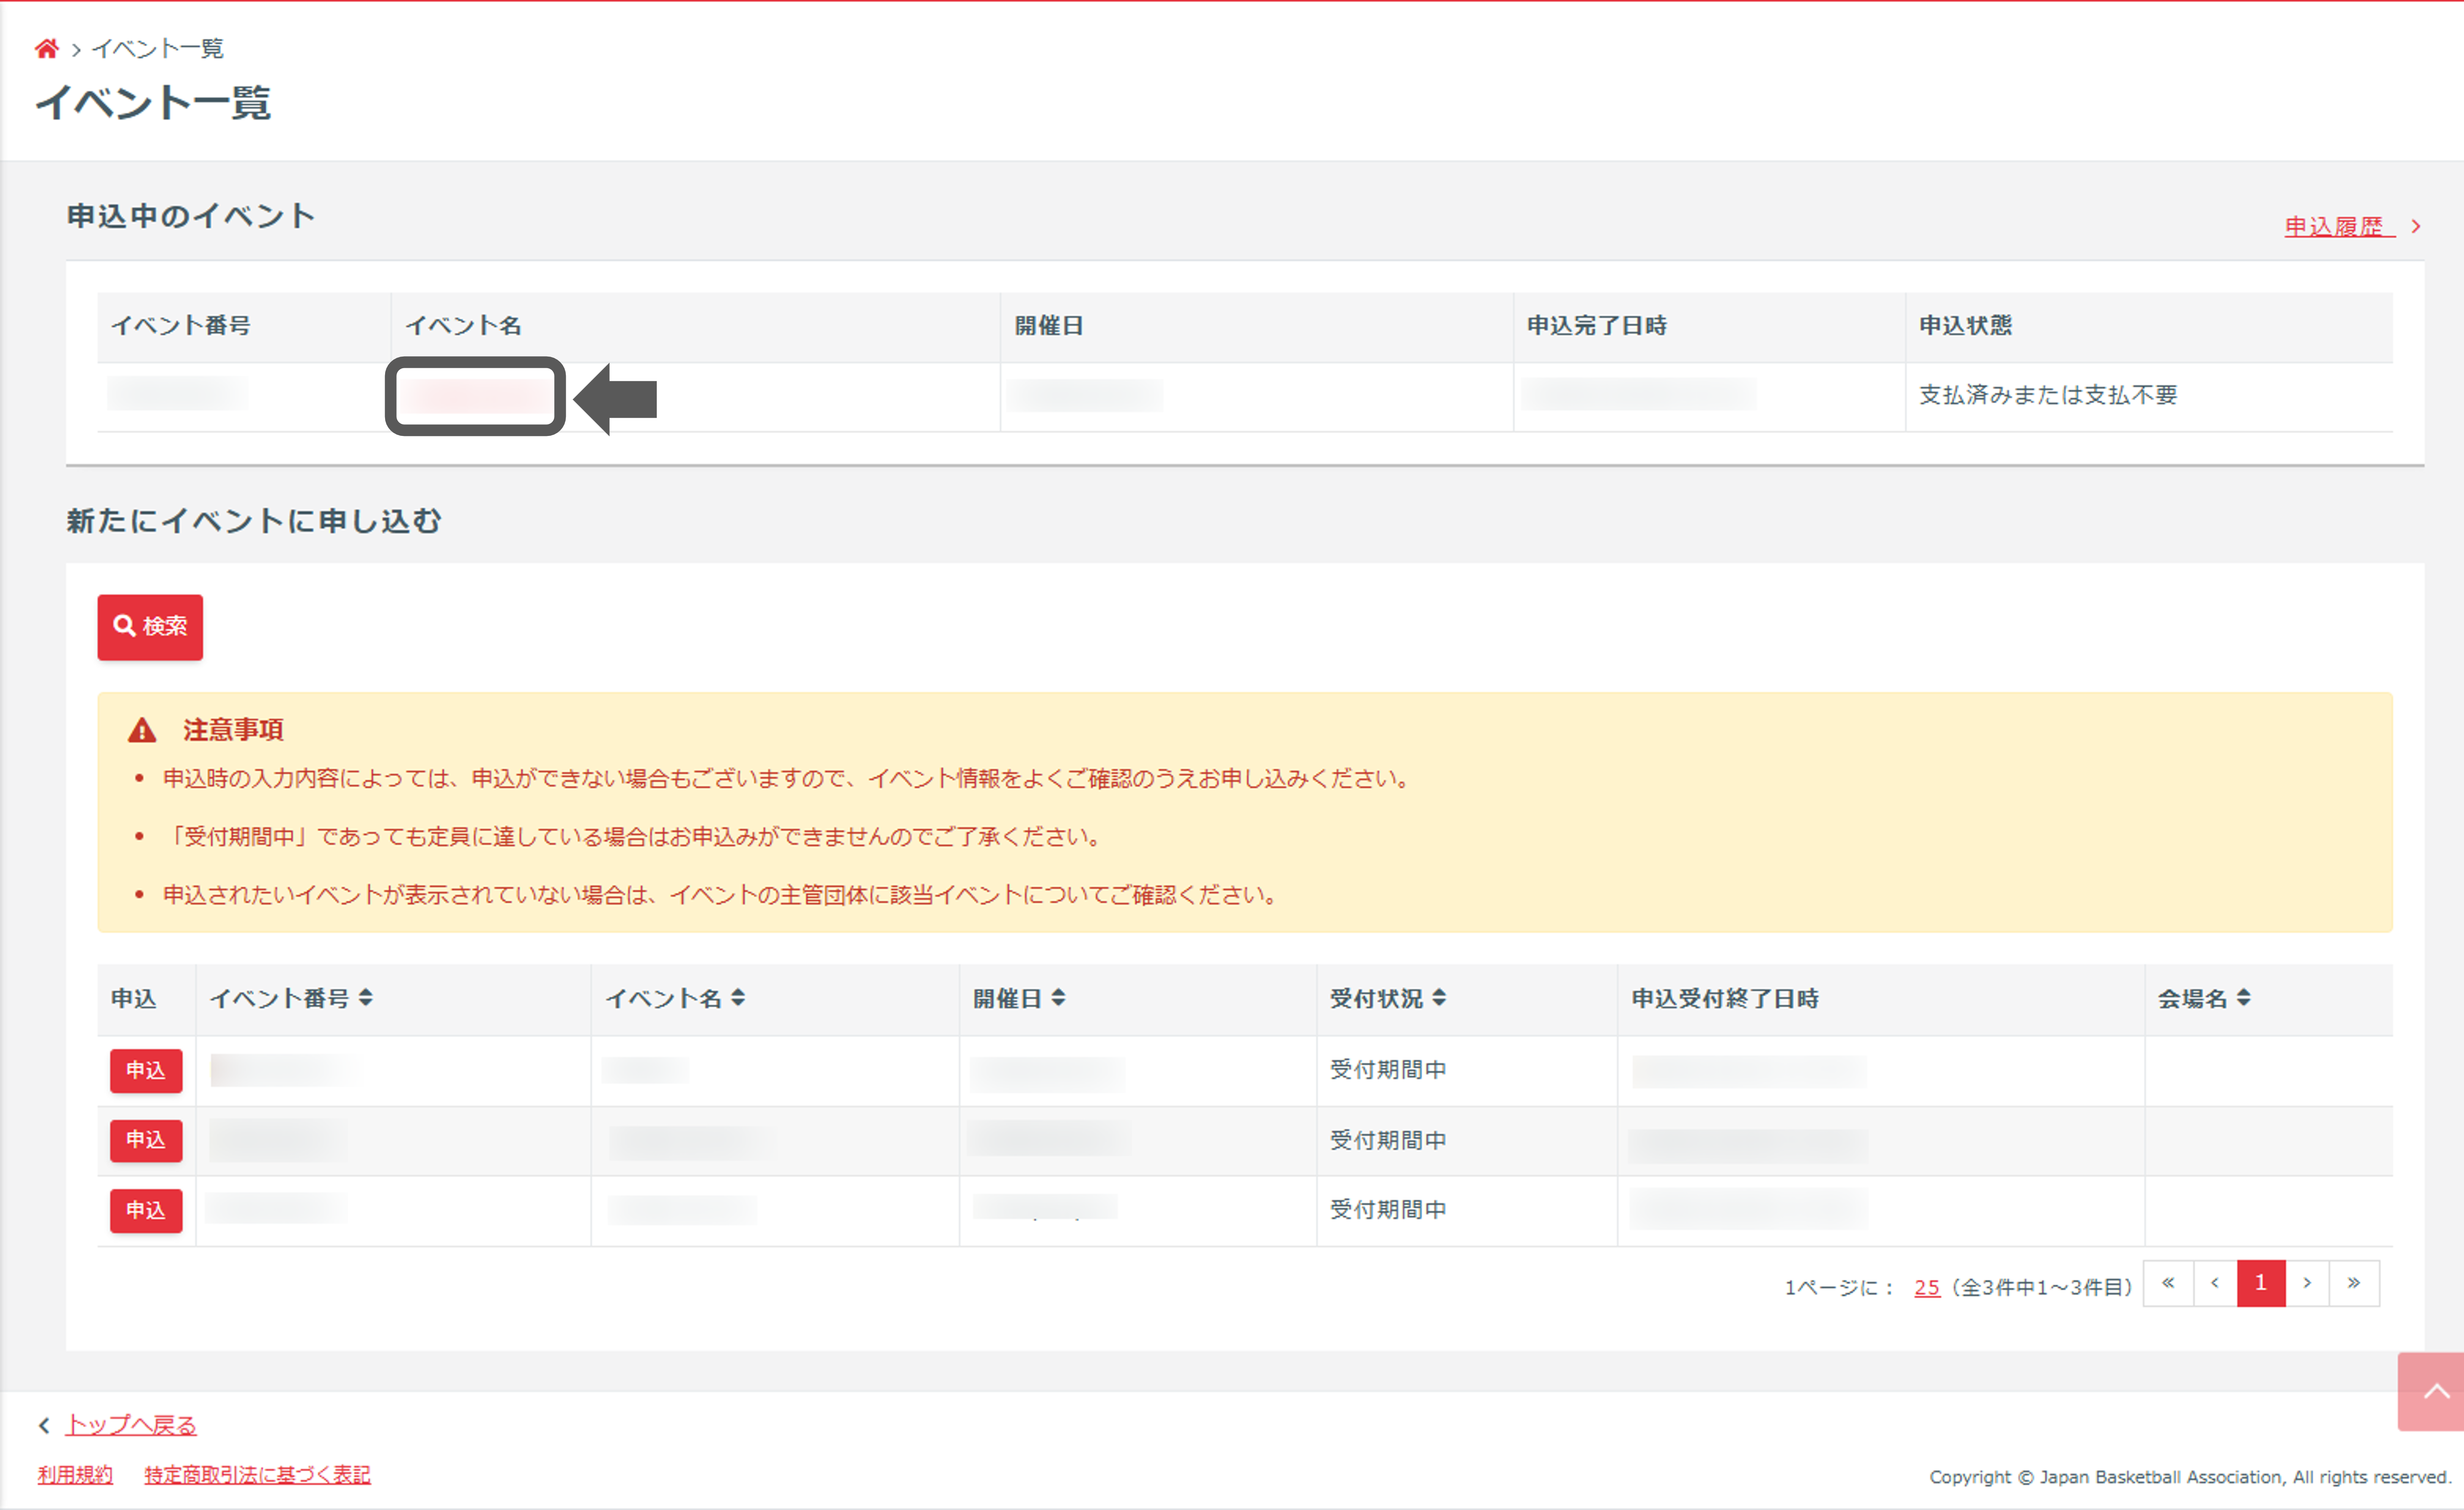Go to first page with « button
The image size is (2464, 1510).
2168,1283
